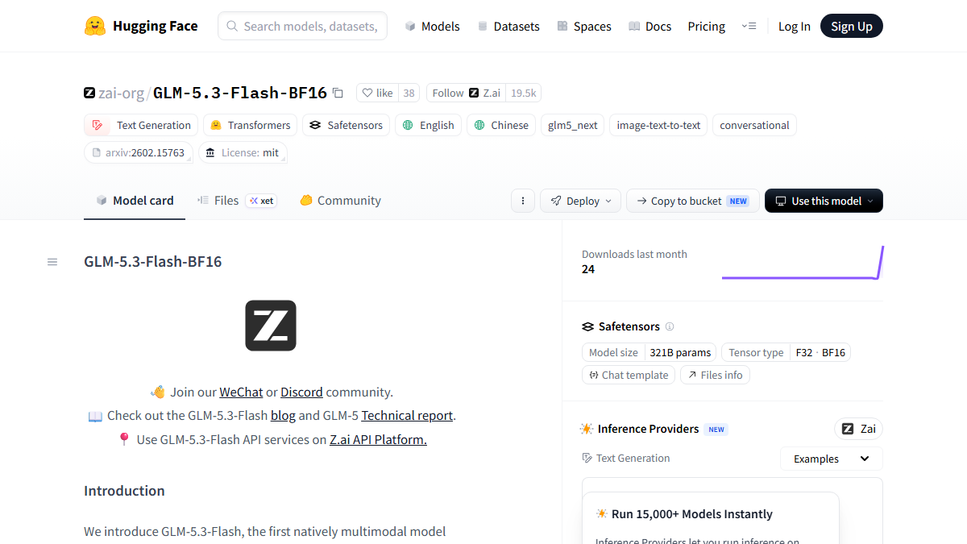967x544 pixels.
Task: Click the Sign Up button
Action: 852,26
